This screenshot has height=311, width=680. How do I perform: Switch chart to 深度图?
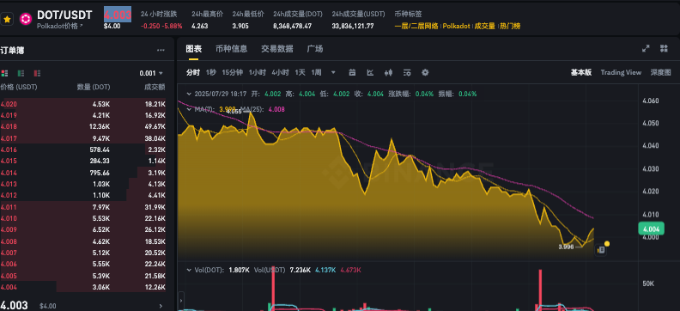pos(660,72)
